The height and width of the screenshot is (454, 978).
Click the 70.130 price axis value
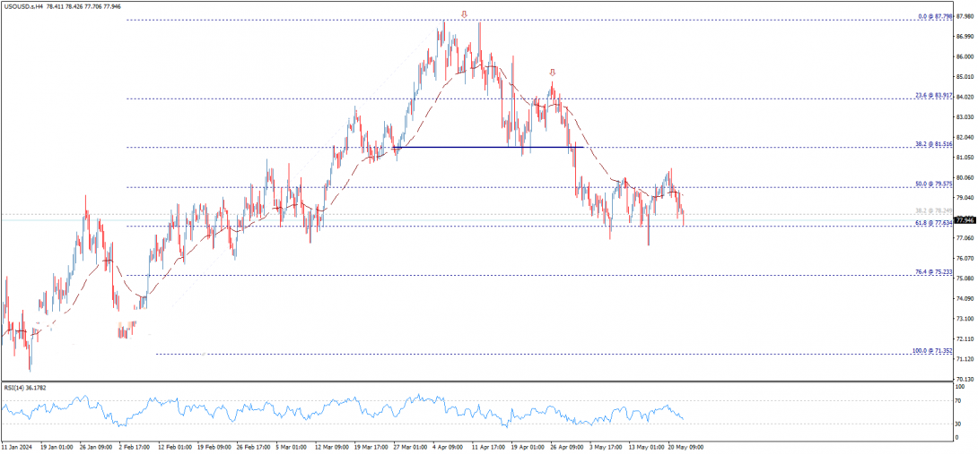coord(965,379)
